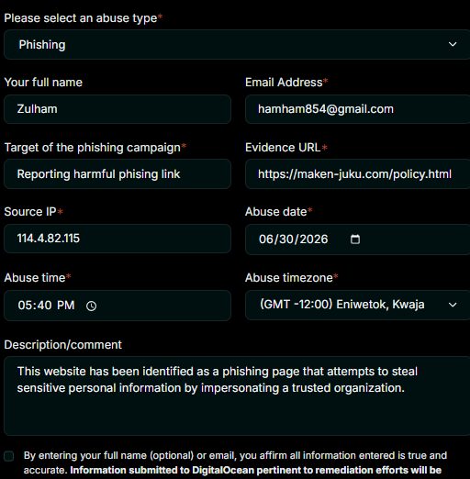Focus the Evidence URL field with maken-juku.com link
The image size is (470, 479).
coord(357,174)
